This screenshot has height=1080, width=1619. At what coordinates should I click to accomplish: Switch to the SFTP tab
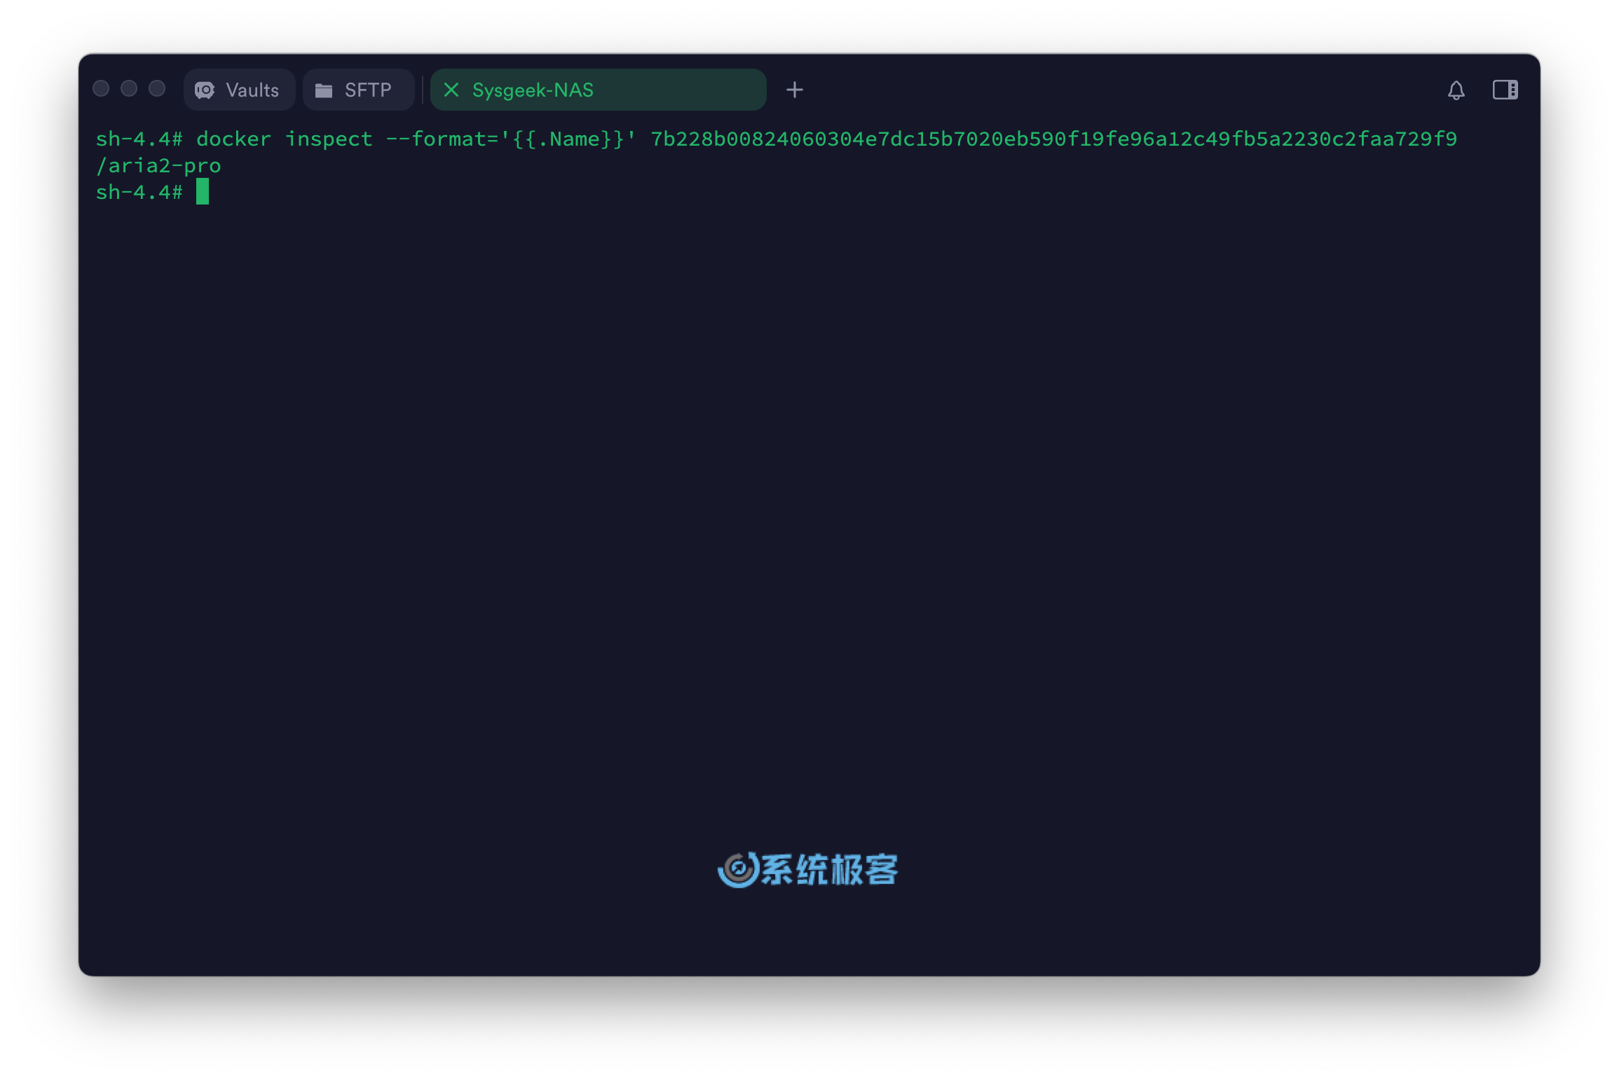coord(358,90)
